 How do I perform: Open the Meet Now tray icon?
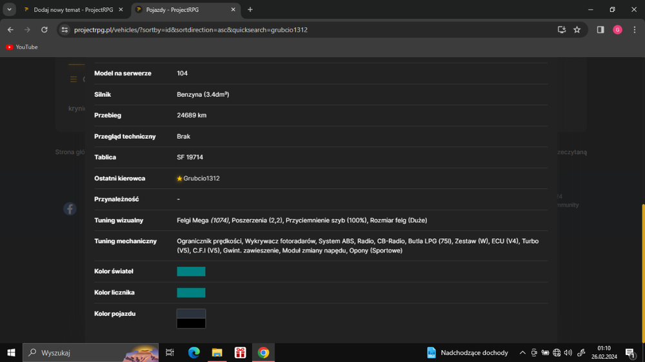point(534,352)
